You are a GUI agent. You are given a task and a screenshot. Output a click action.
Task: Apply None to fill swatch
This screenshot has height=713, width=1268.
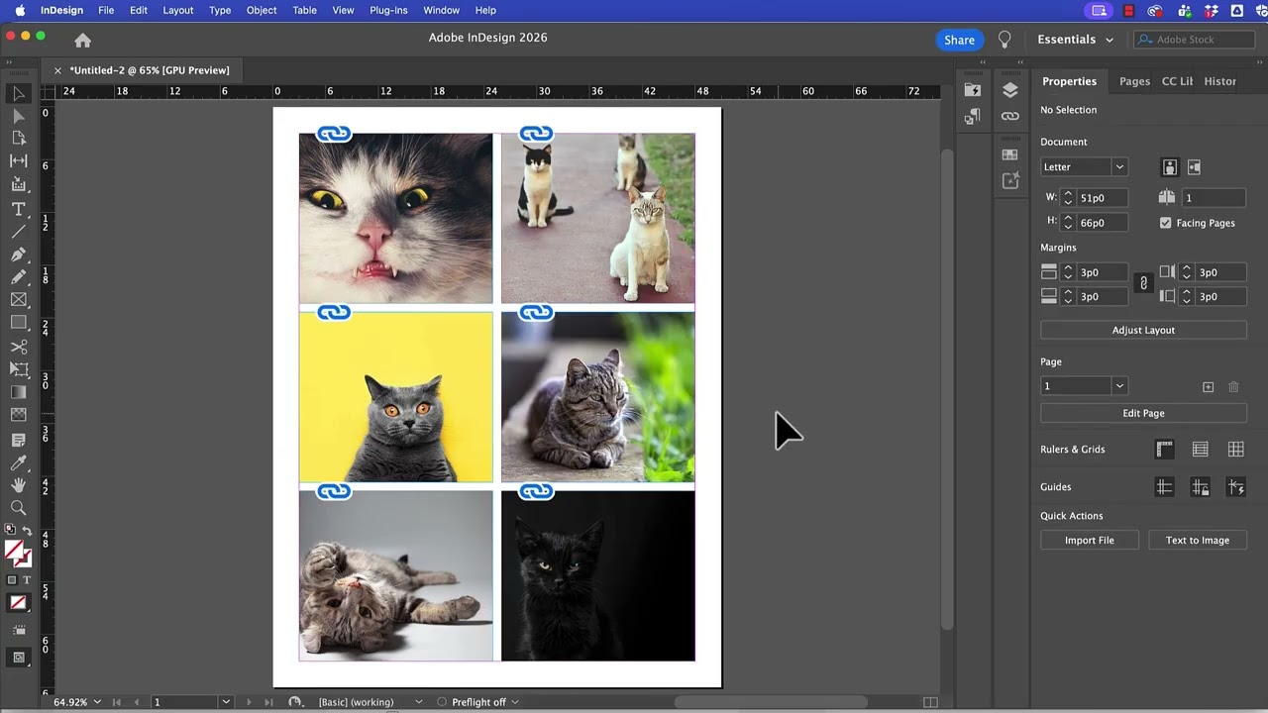(19, 603)
